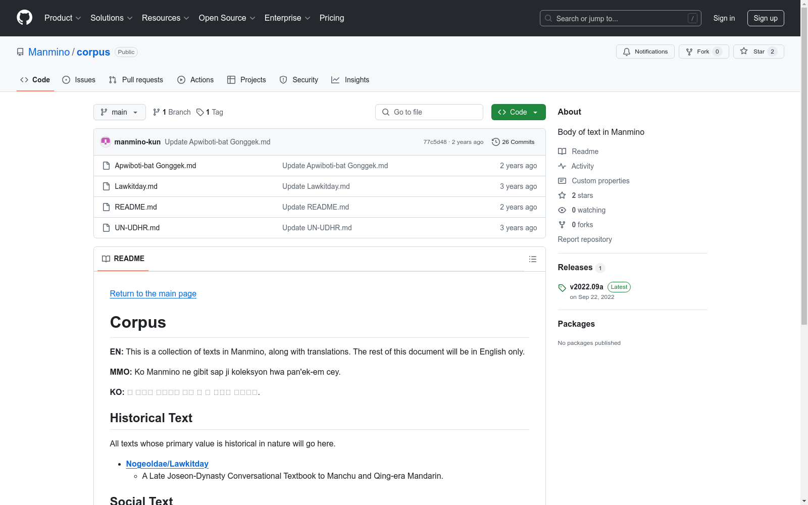
Task: Open the UN-UDHR.md file
Action: coord(137,228)
